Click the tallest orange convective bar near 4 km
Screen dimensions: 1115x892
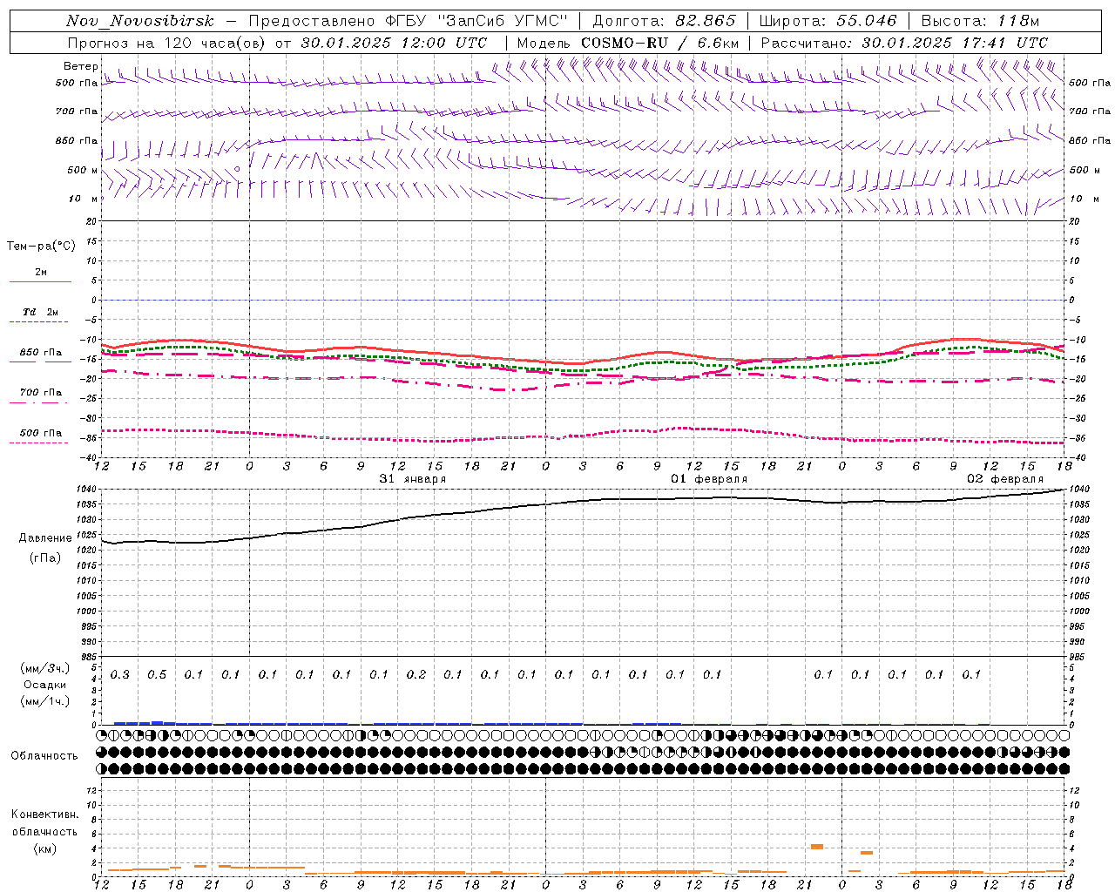click(817, 847)
